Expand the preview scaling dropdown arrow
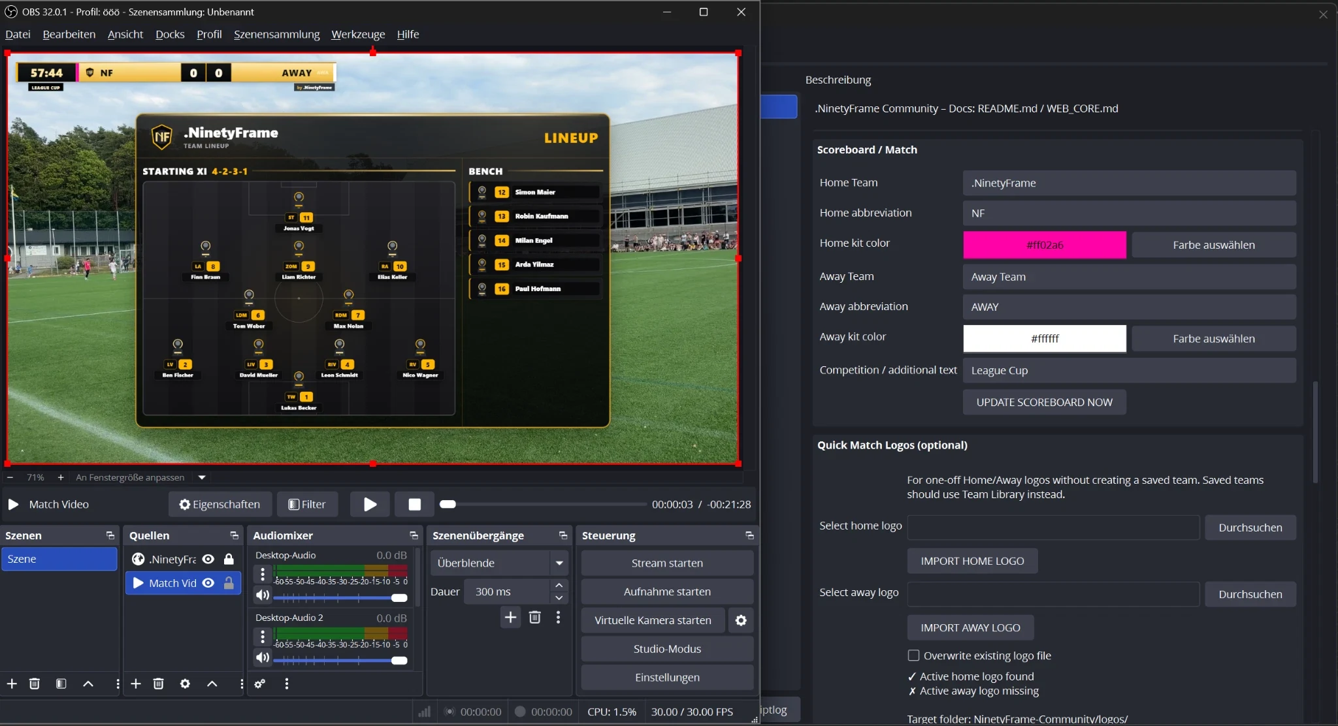This screenshot has width=1338, height=726. pos(202,477)
